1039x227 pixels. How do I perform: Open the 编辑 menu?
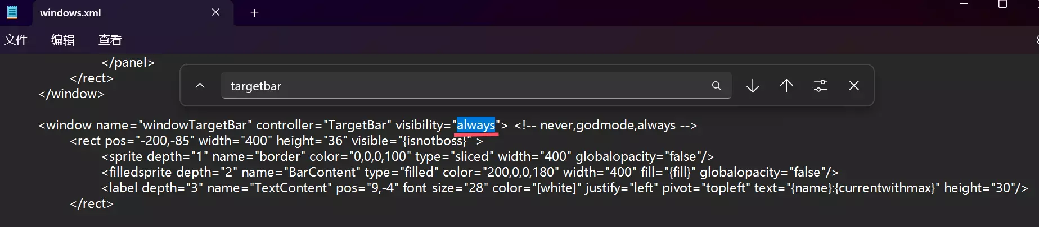[x=63, y=40]
